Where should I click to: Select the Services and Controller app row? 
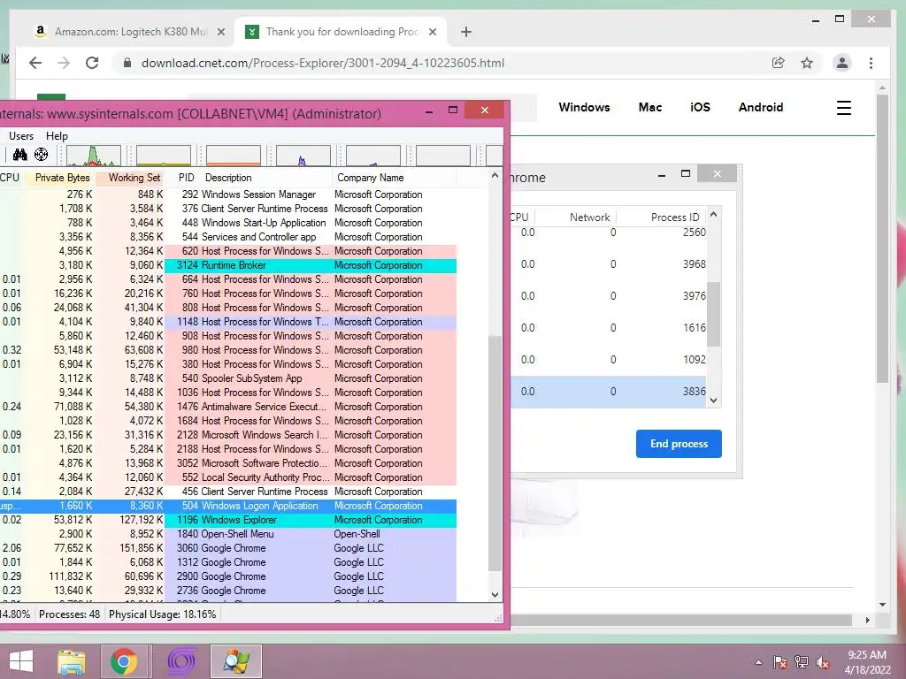228,237
